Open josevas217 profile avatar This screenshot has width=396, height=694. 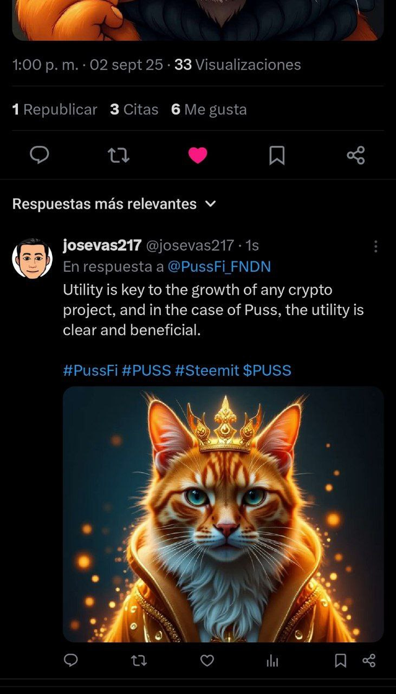point(32,258)
